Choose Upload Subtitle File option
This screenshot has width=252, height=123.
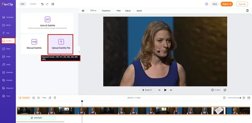tap(60, 44)
